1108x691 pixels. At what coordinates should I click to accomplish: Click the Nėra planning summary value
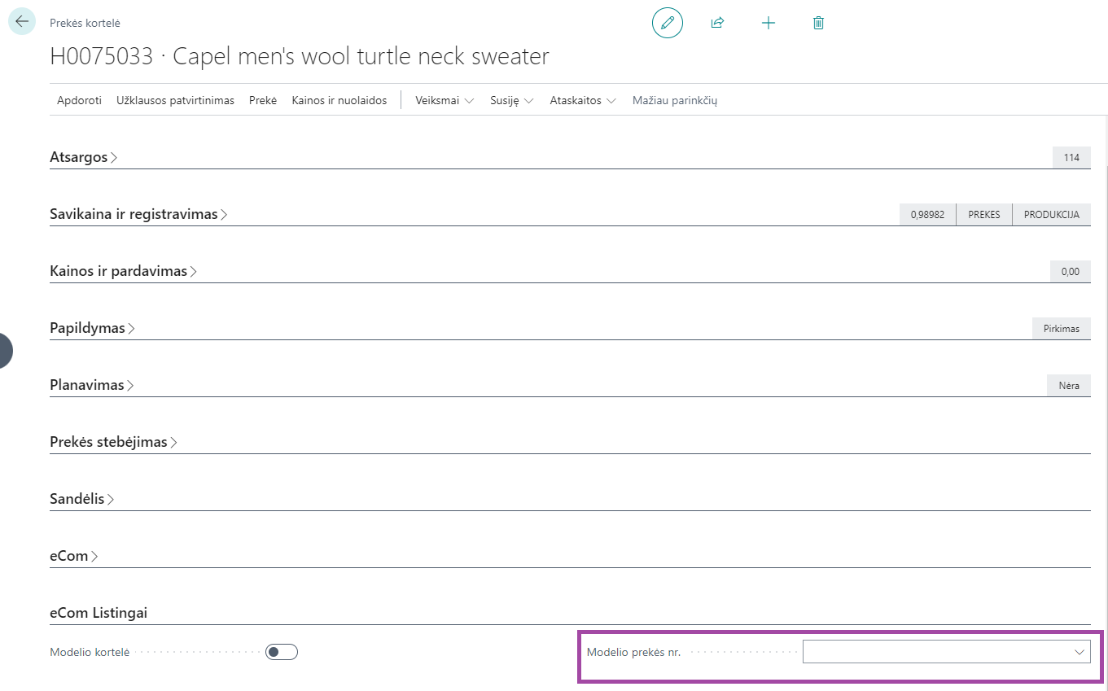(1069, 386)
